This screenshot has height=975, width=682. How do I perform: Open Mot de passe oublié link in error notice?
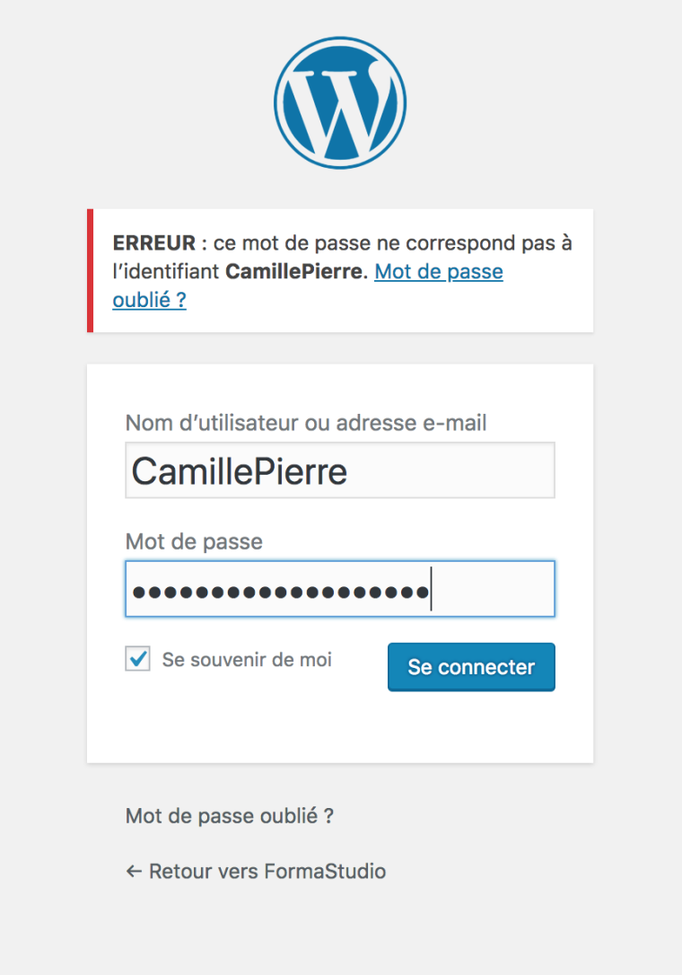point(438,271)
